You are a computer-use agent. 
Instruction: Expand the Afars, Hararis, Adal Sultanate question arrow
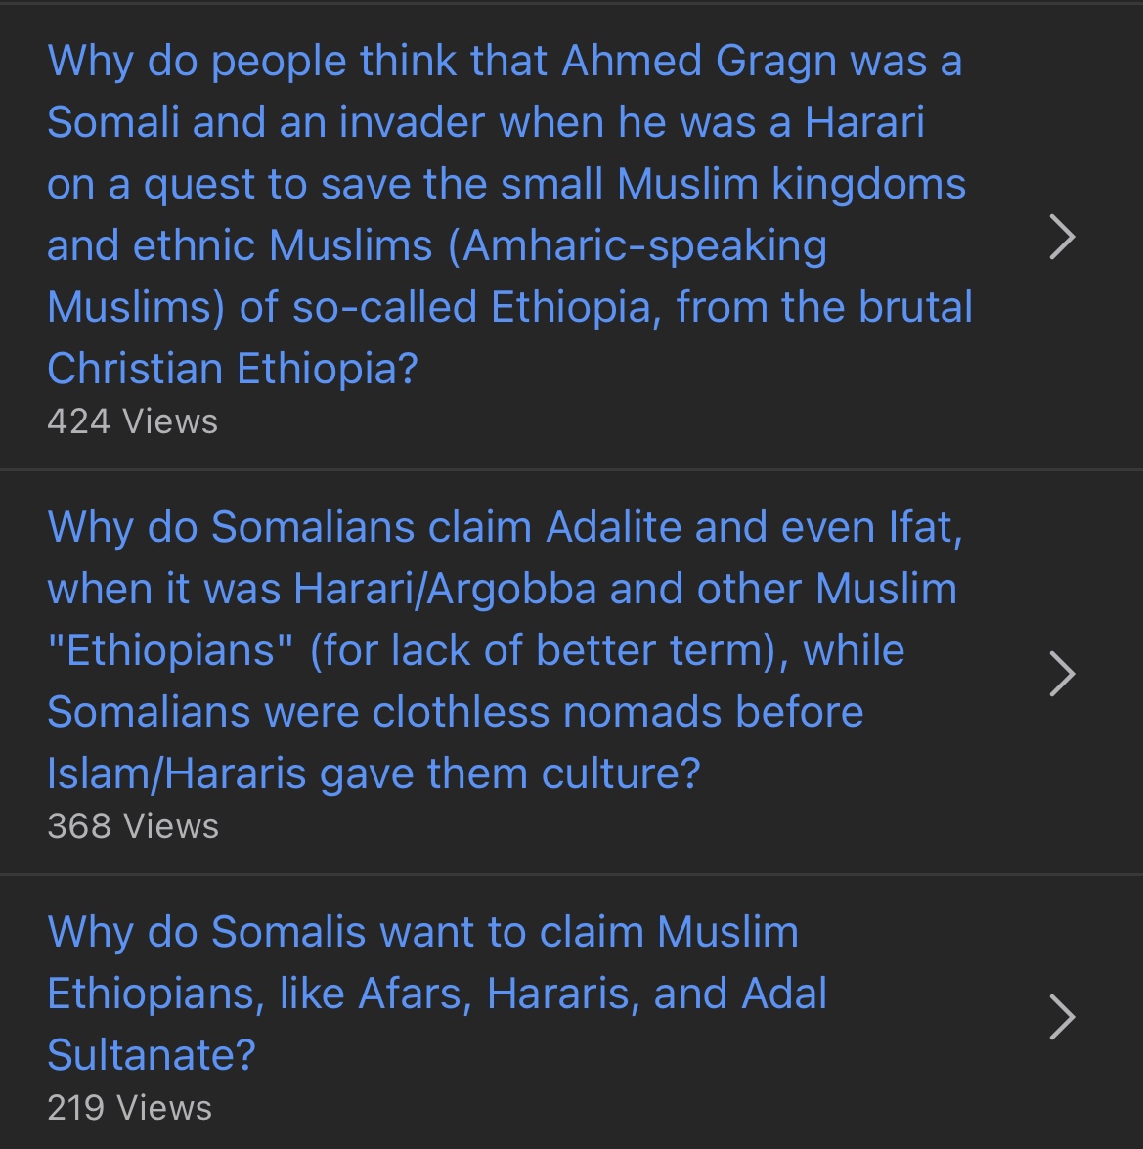pos(1062,1017)
